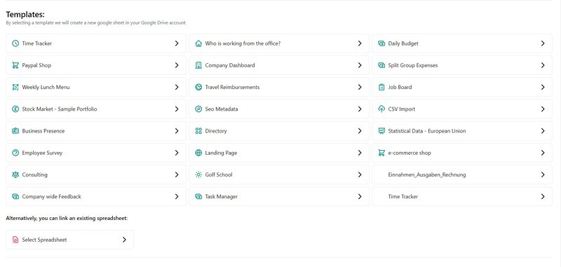Pick the Employee Survey template
Image resolution: width=561 pixels, height=267 pixels.
tap(96, 153)
